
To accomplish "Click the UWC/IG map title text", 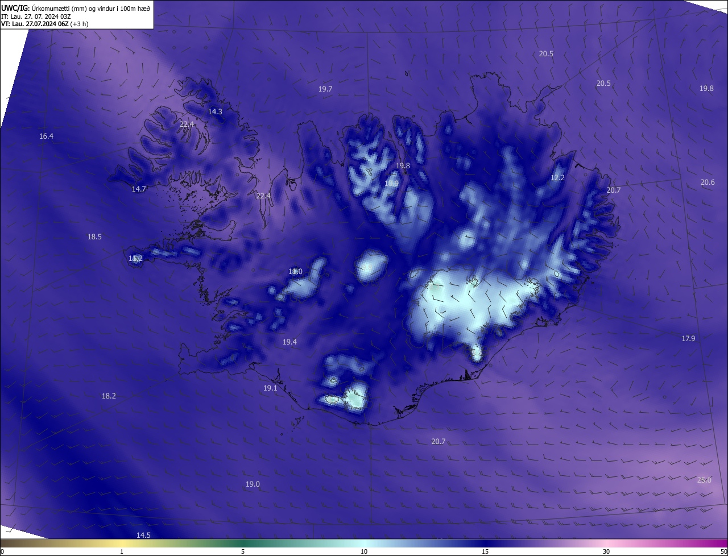I will tap(76, 7).
